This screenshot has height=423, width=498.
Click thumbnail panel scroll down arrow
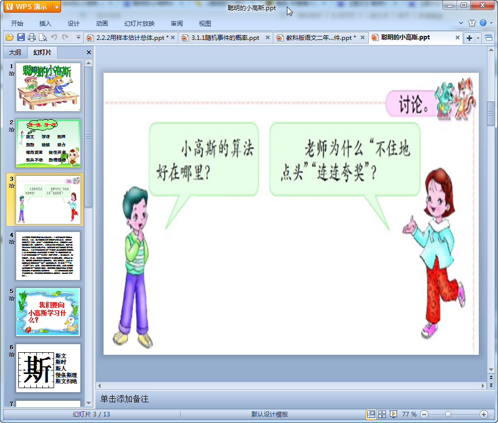click(88, 403)
